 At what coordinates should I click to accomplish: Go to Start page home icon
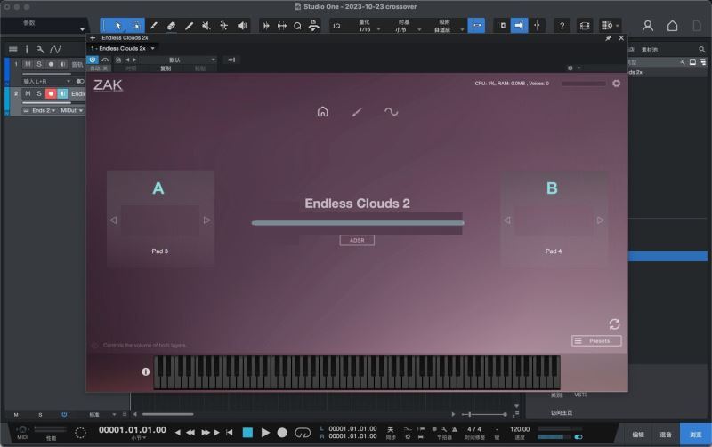click(x=673, y=26)
